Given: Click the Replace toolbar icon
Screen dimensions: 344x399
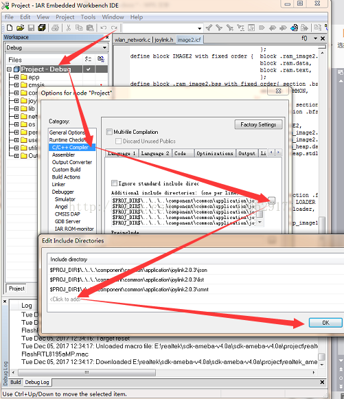Looking at the screenshot, I should click(240, 27).
